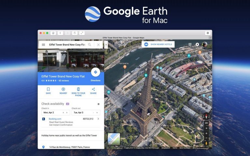
Task: Move check-in date to next day
Action: pyautogui.click(x=67, y=112)
